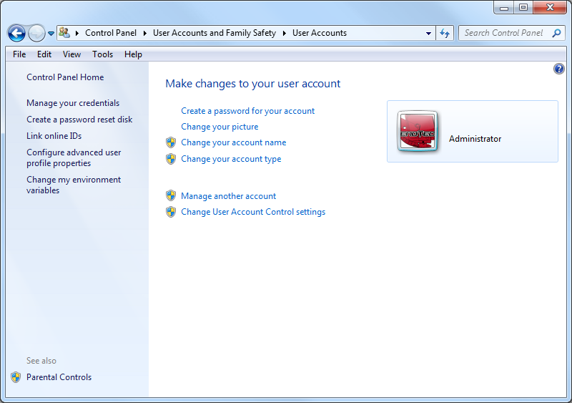Open address bar history dropdown arrow
The width and height of the screenshot is (572, 403).
pyautogui.click(x=428, y=33)
